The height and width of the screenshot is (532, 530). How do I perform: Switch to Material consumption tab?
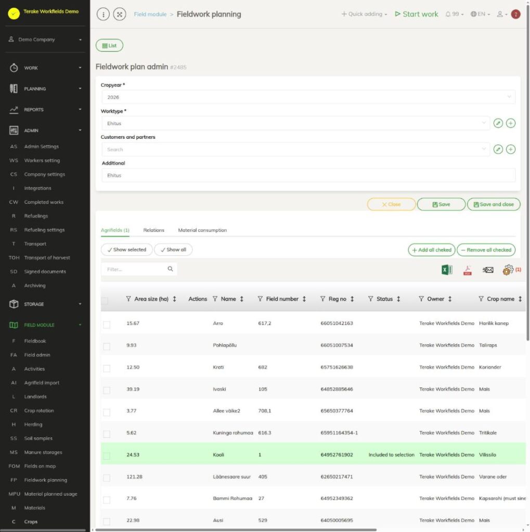coord(202,230)
